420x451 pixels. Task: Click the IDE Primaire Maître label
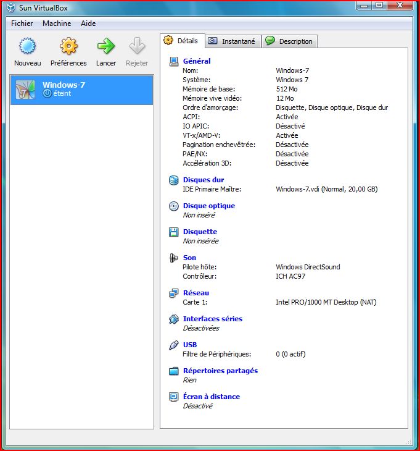click(212, 189)
